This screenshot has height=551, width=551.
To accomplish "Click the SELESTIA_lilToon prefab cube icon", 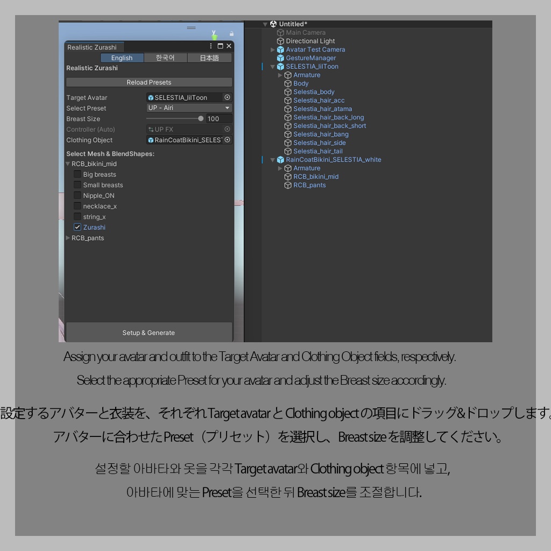I will (280, 66).
